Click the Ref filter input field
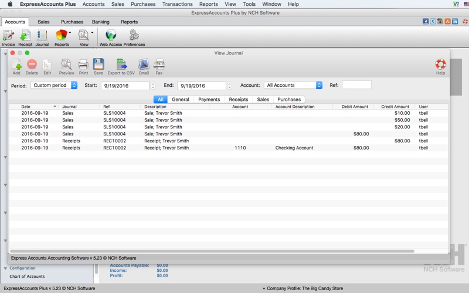 (356, 85)
